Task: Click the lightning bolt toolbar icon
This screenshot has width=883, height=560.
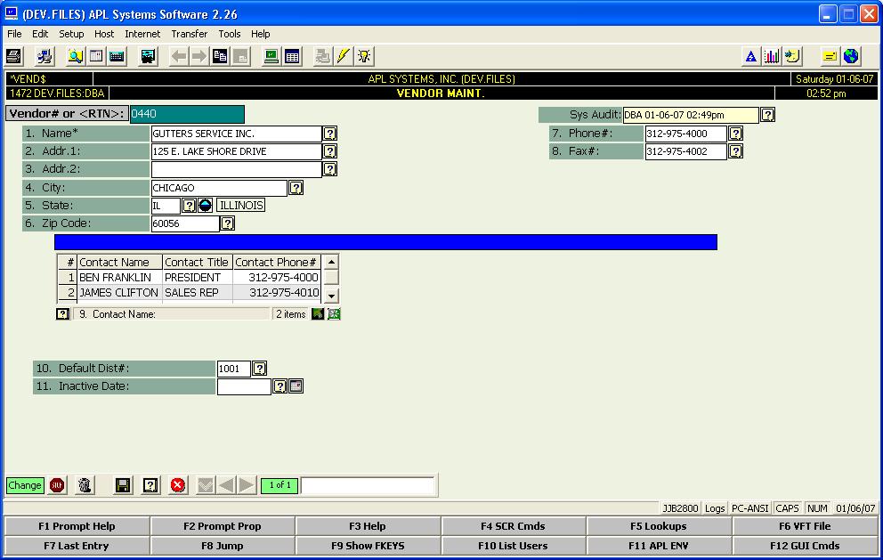Action: click(343, 56)
